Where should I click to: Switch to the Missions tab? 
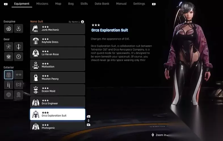(x=42, y=4)
